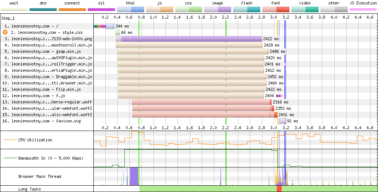Click the font legend color swatch
378x192 pixels.
pos(276,9)
